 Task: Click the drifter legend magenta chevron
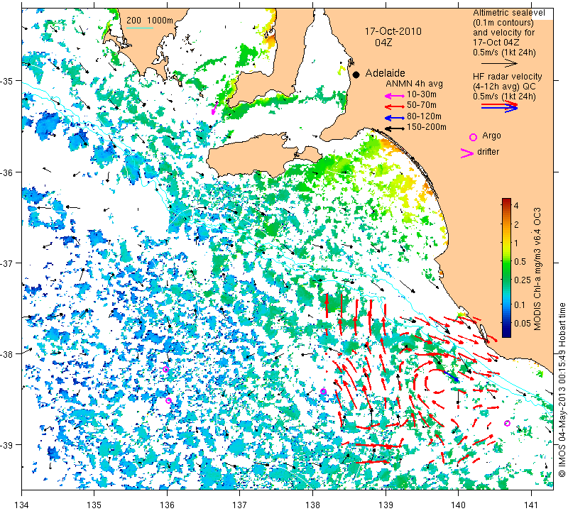tap(467, 153)
